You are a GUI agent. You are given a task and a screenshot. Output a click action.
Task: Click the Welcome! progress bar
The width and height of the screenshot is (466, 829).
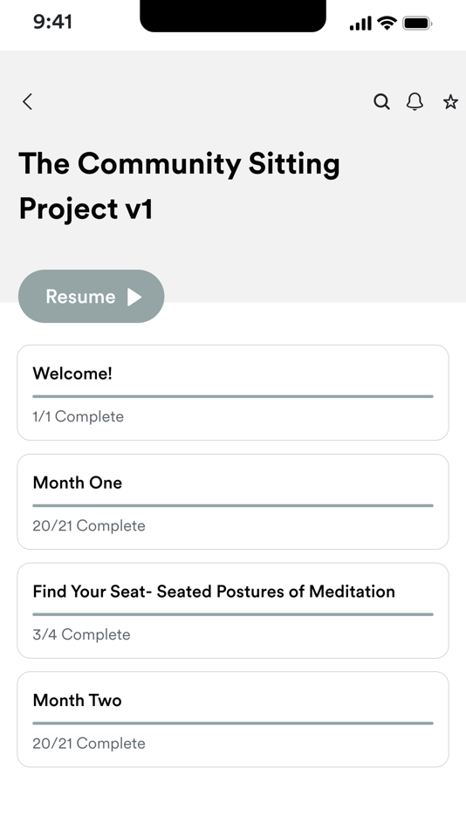pos(233,396)
